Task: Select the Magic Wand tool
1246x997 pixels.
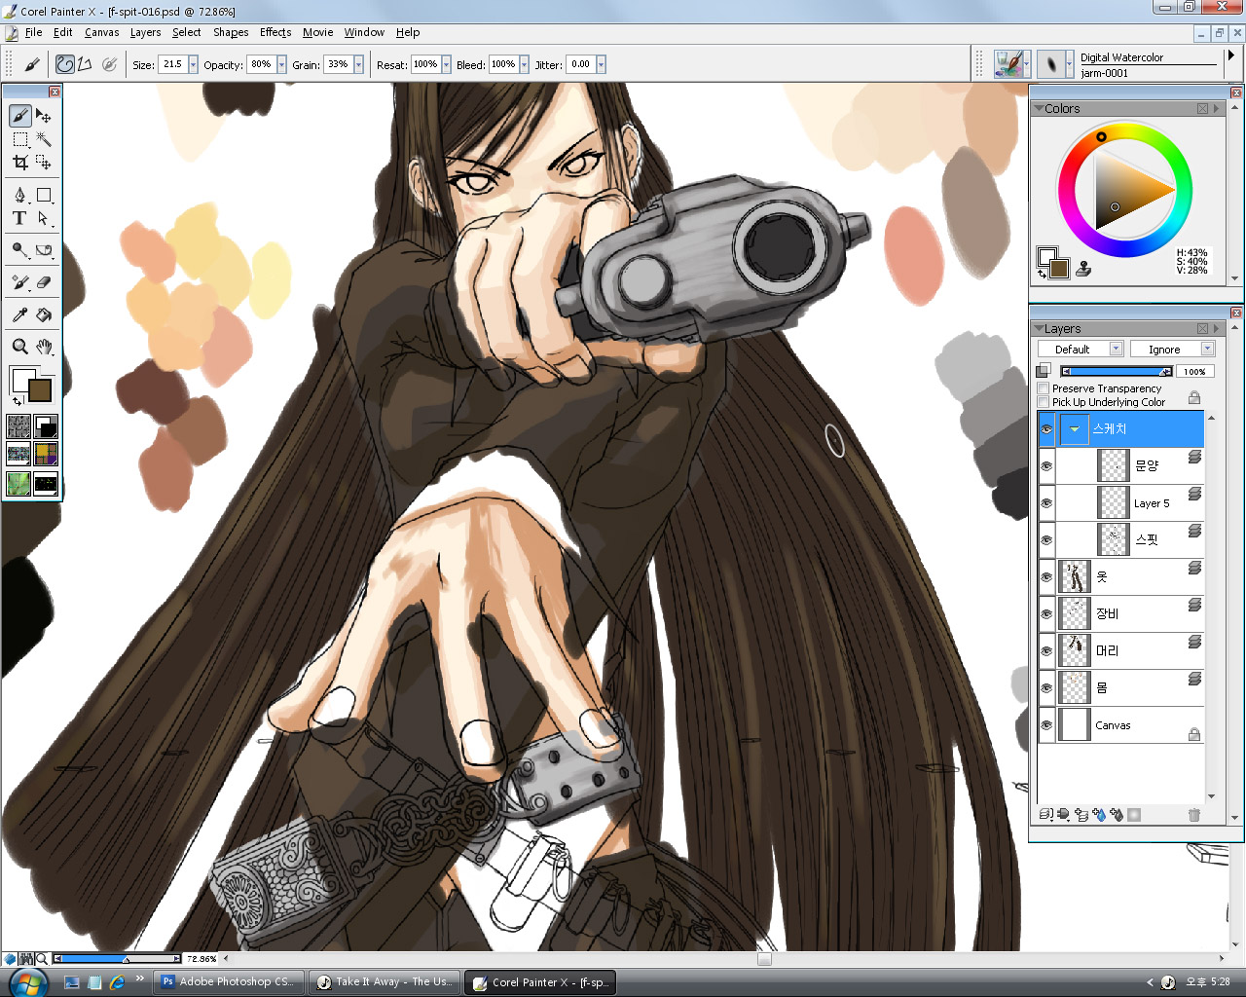Action: click(x=44, y=139)
